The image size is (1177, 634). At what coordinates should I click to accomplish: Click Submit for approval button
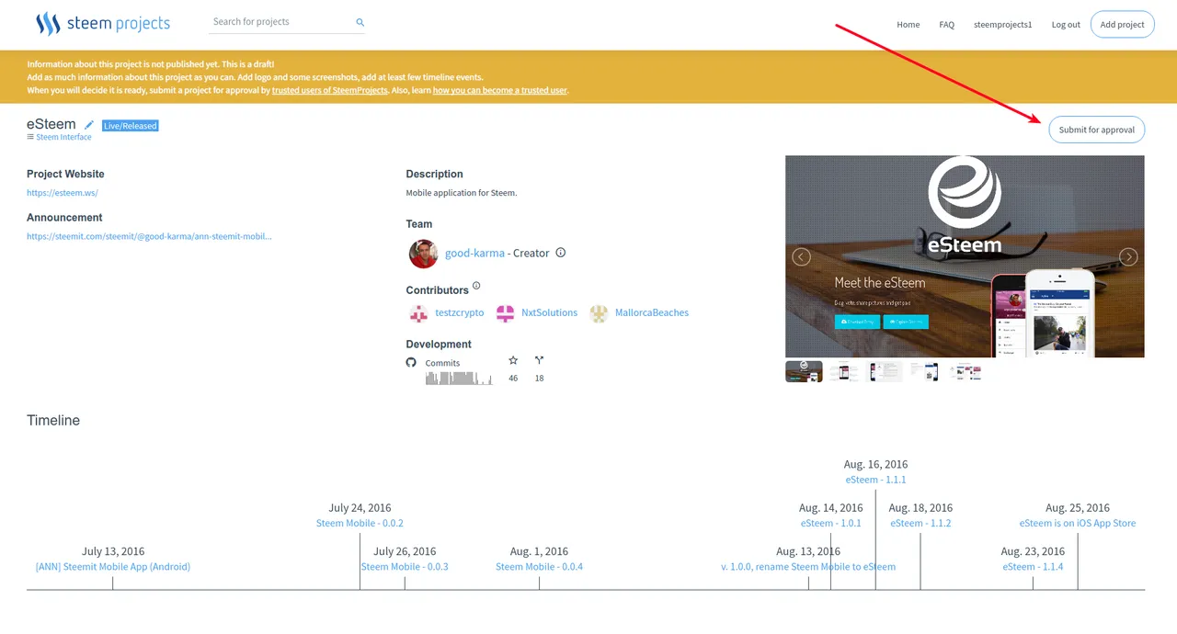1096,130
